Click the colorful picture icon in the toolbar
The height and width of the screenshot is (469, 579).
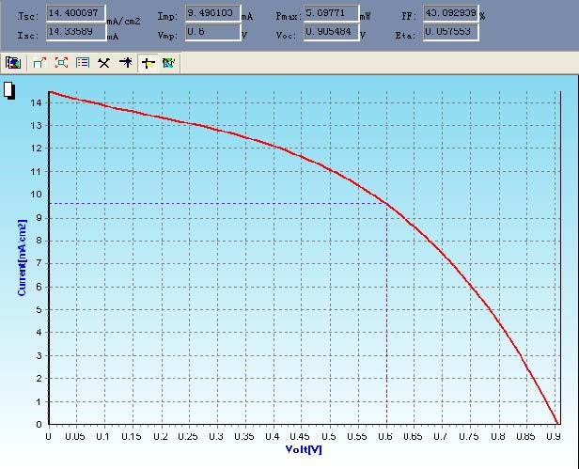pos(13,63)
